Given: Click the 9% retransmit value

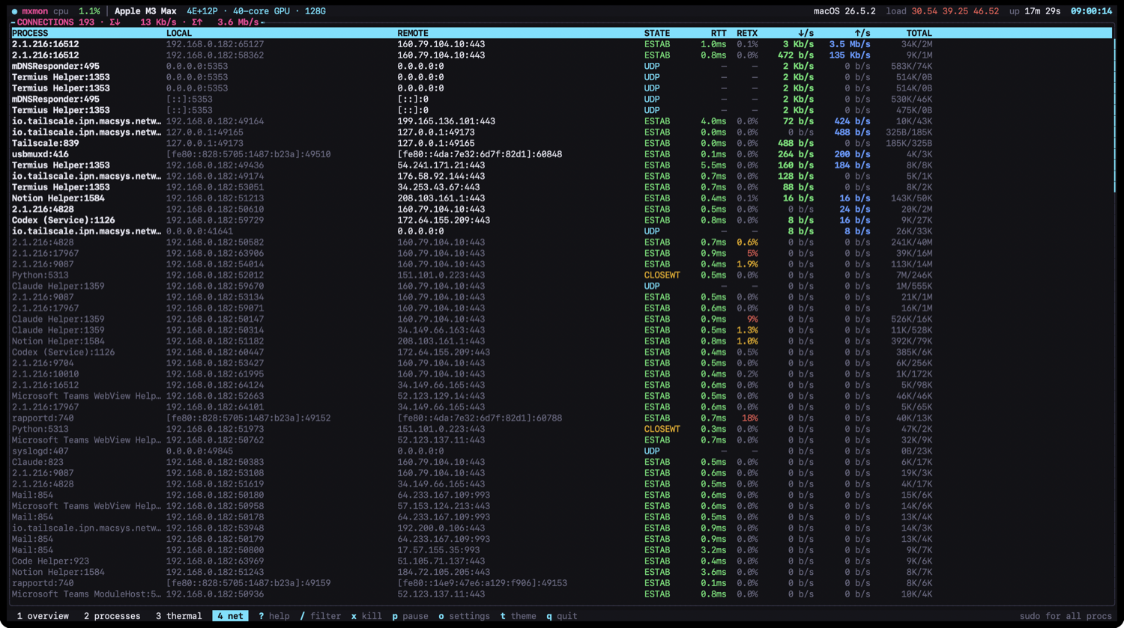Looking at the screenshot, I should tap(752, 319).
